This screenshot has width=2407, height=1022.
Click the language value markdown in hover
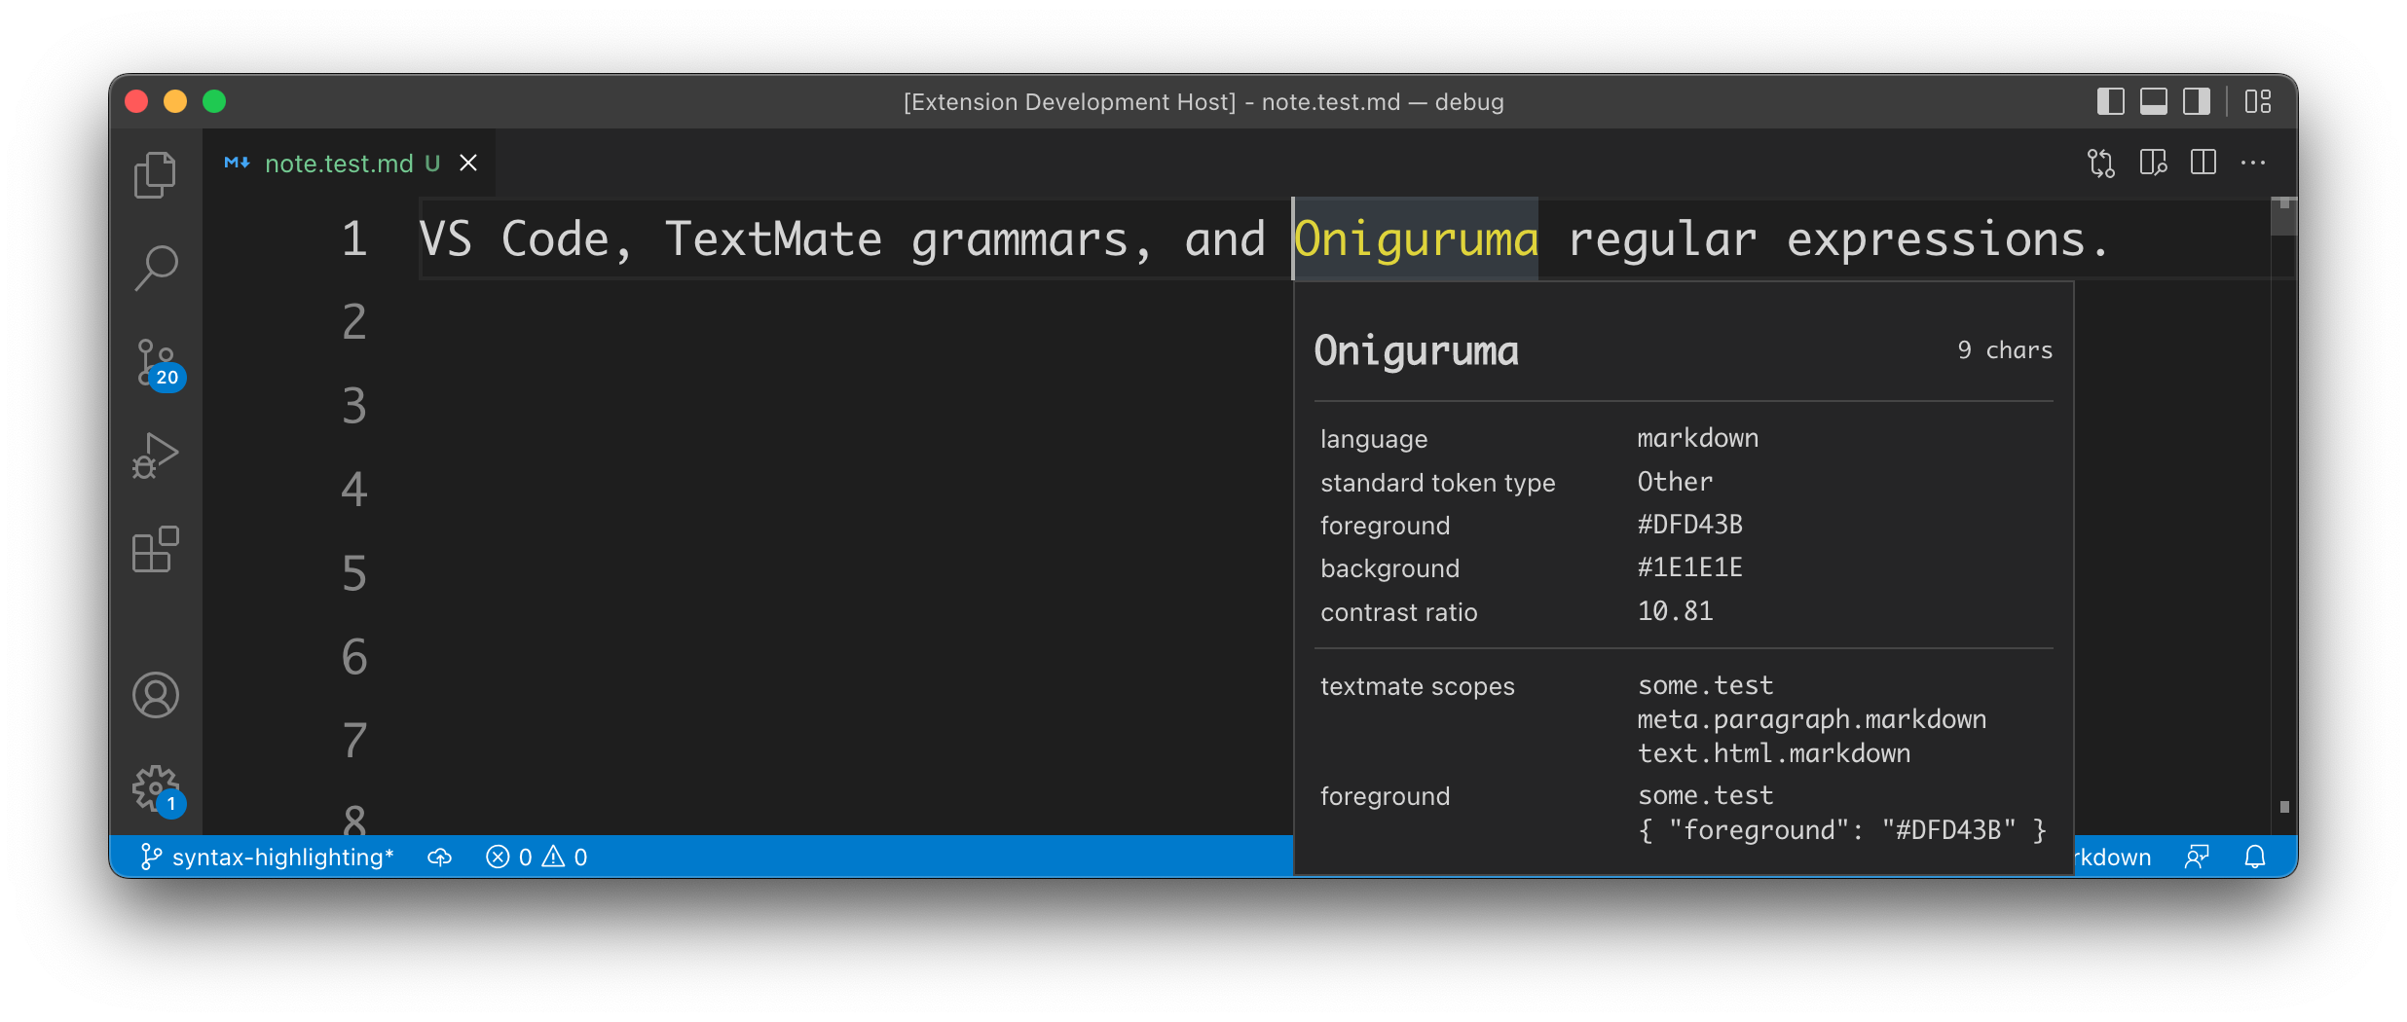pos(1697,438)
